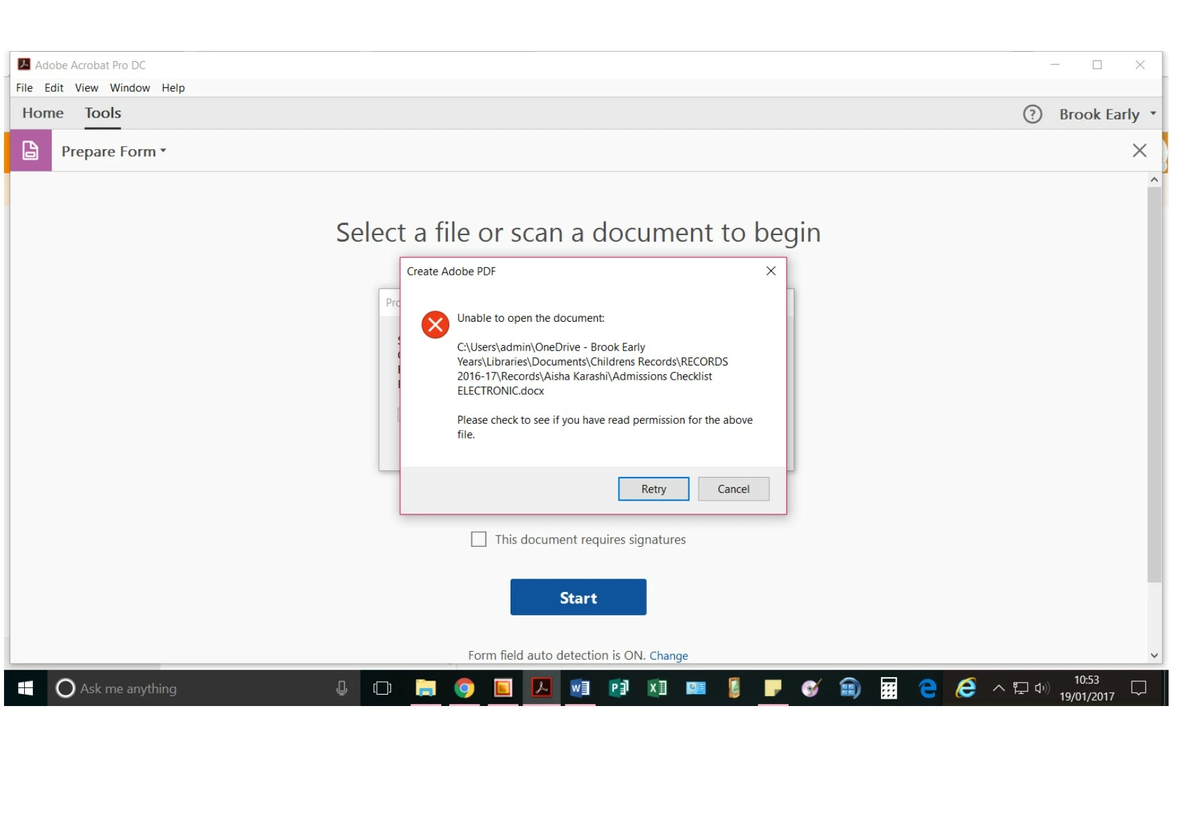
Task: Click the vertical scrollbar thumb
Action: 1154,384
